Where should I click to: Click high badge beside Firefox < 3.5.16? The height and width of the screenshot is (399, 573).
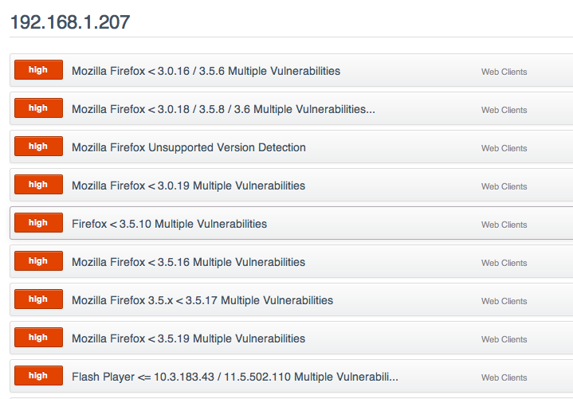(38, 261)
